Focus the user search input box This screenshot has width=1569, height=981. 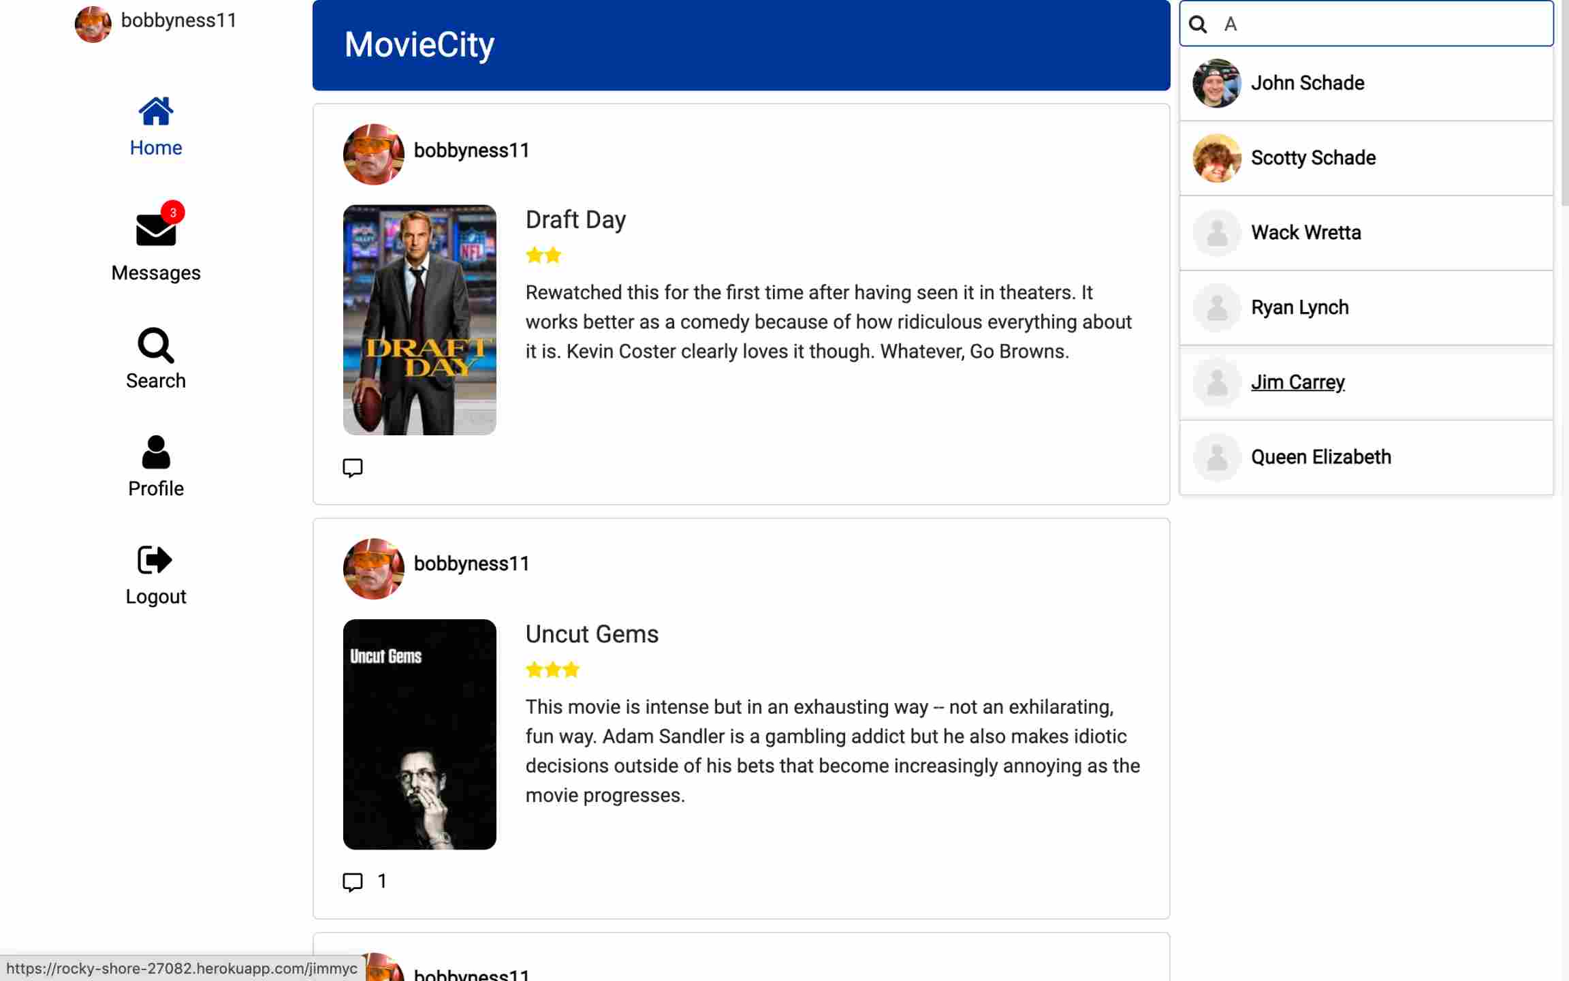click(x=1382, y=25)
